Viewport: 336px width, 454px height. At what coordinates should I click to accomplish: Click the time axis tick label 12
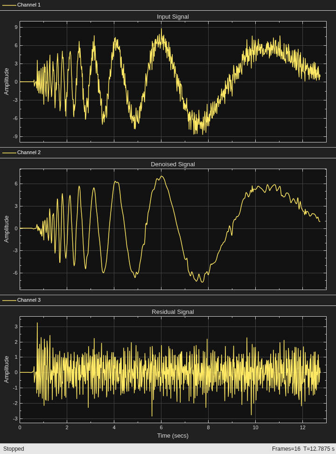pyautogui.click(x=302, y=427)
